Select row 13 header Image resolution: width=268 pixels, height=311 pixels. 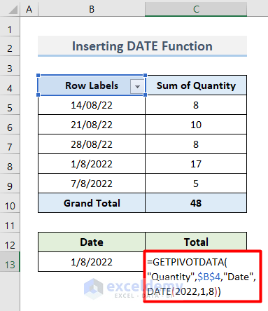coord(10,262)
